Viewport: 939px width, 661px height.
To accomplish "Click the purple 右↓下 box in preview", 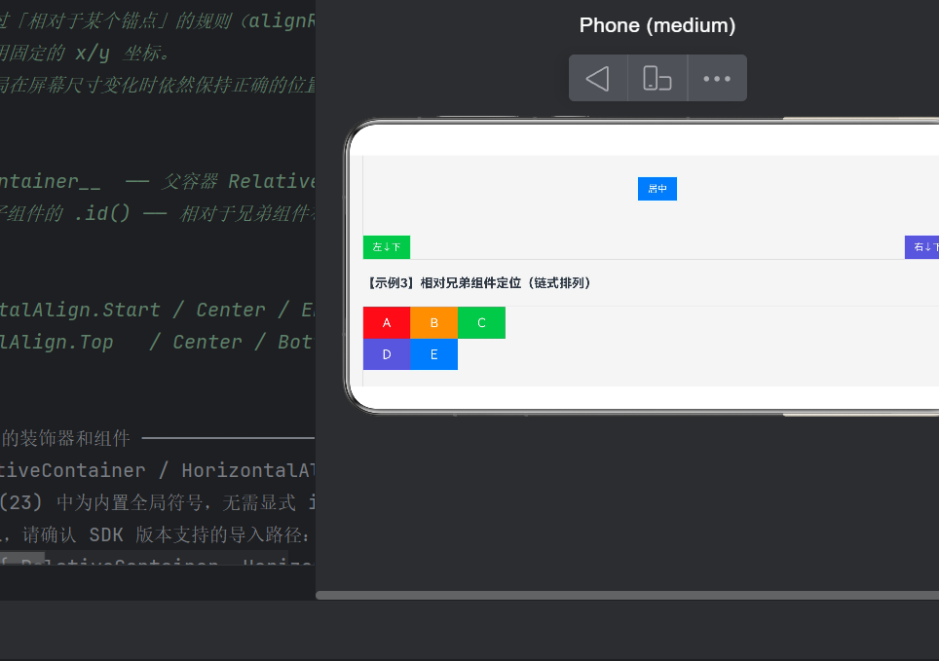I will click(922, 246).
